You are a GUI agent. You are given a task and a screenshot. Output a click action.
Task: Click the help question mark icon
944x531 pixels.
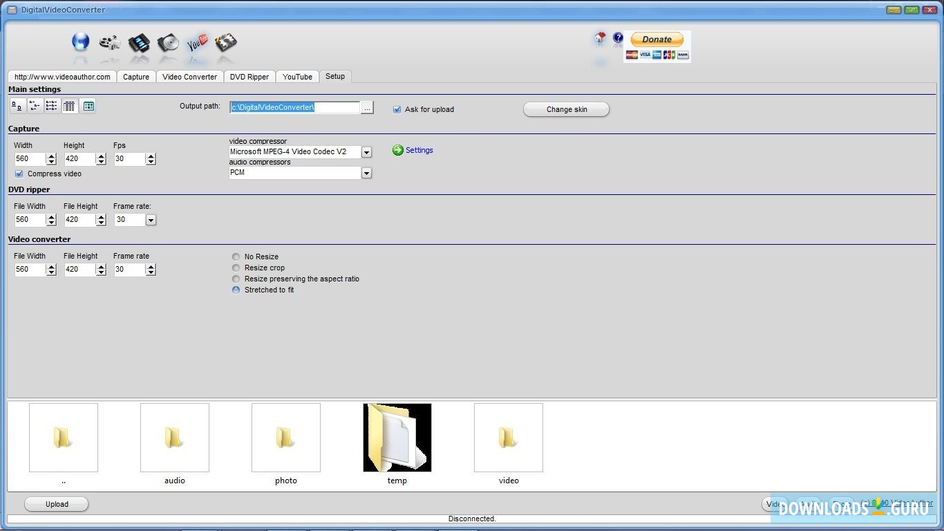[618, 38]
